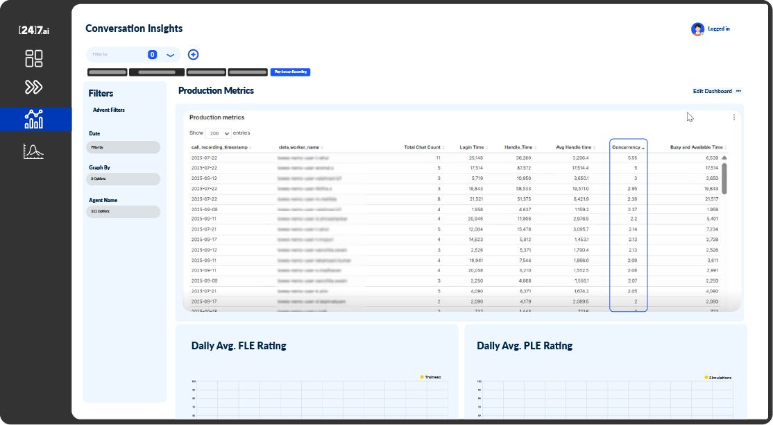Sort by Concurrency column header
Viewport: 773px width, 425px height.
point(628,147)
